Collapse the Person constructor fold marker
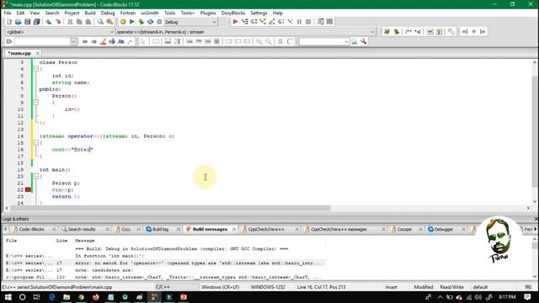This screenshot has width=539, height=303. pos(36,103)
